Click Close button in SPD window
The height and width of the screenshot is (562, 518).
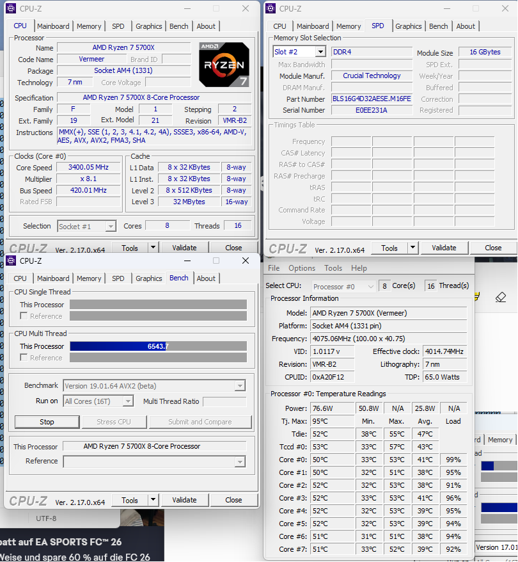[x=493, y=248]
